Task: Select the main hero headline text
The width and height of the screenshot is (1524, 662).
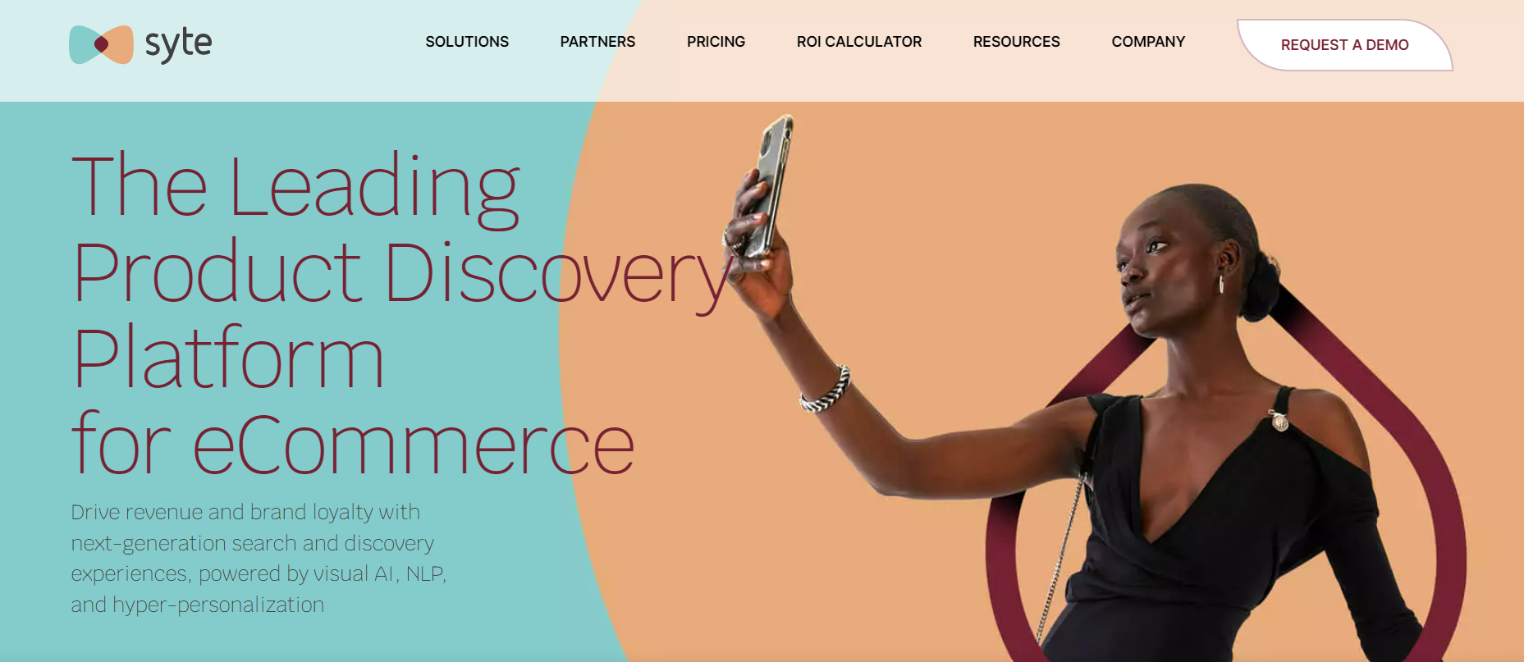Action: 400,313
